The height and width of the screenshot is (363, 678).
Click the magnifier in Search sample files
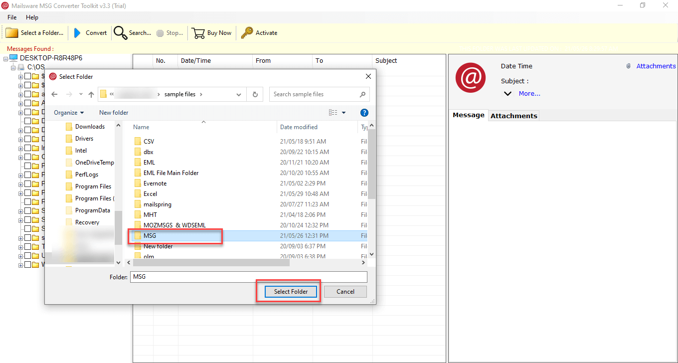(x=362, y=94)
